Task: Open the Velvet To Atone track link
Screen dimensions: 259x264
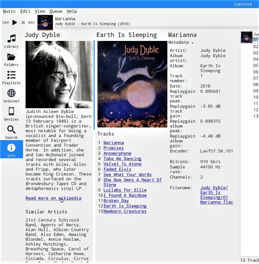Action: [x=123, y=164]
